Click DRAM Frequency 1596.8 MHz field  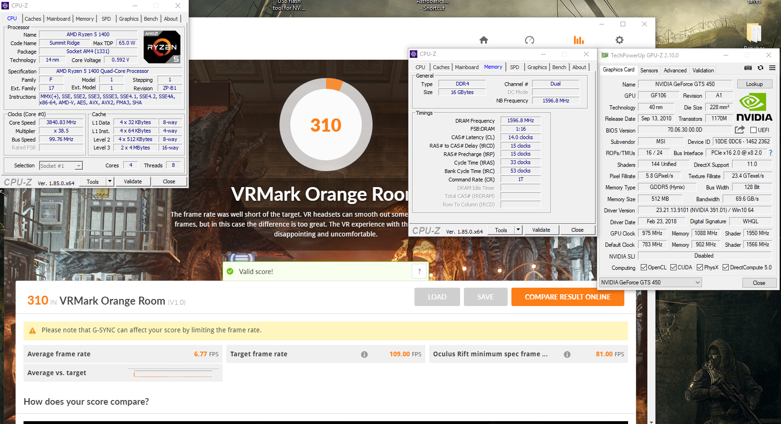[x=520, y=120]
